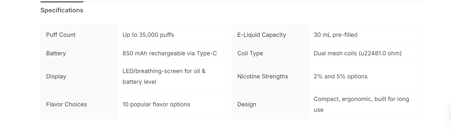This screenshot has height=134, width=451.
Task: Click '10 popular flavor options' text
Action: pyautogui.click(x=156, y=104)
